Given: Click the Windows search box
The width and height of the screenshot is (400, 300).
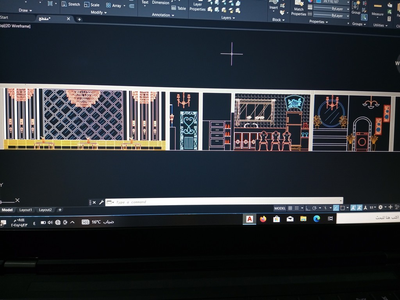Looking at the screenshot, I should point(368,218).
